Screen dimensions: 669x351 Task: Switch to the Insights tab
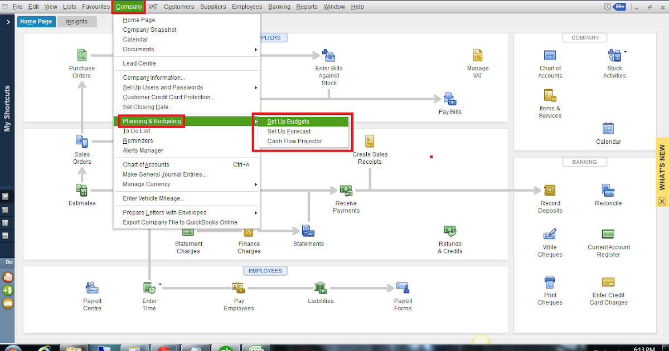point(77,21)
